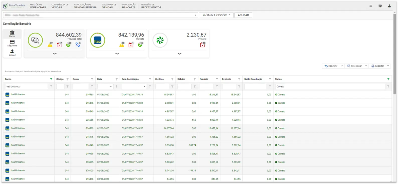This screenshot has width=398, height=184.
Task: Click the green pinwheel bank logo
Action: [x=160, y=40]
